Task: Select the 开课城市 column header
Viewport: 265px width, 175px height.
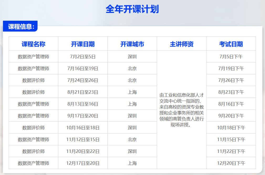Action: tap(132, 44)
